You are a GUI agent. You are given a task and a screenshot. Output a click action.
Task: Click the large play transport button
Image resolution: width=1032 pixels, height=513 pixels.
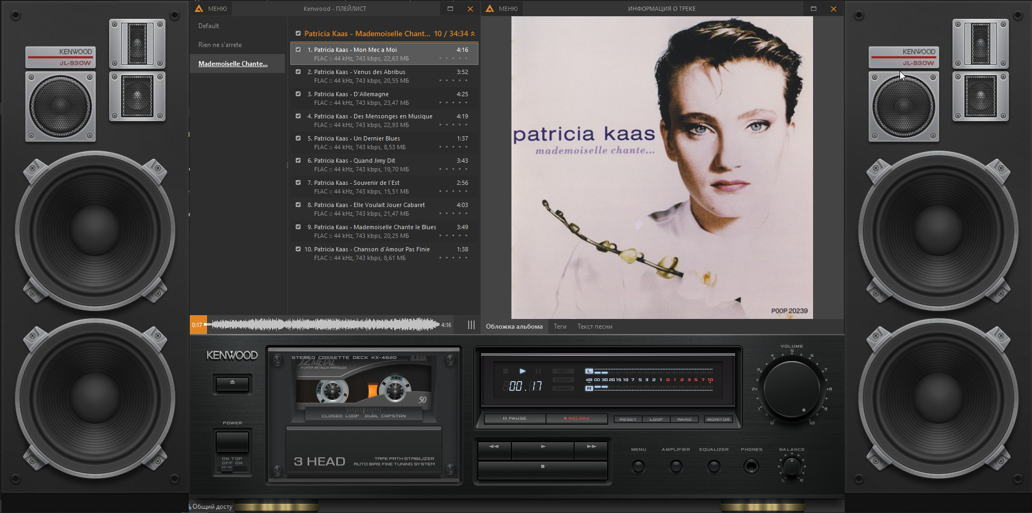click(x=543, y=450)
